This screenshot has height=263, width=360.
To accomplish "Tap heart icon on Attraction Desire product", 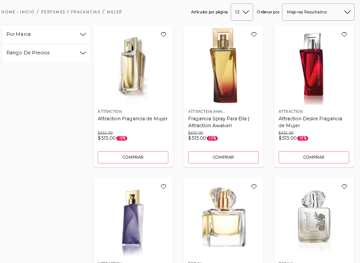I will [x=344, y=34].
